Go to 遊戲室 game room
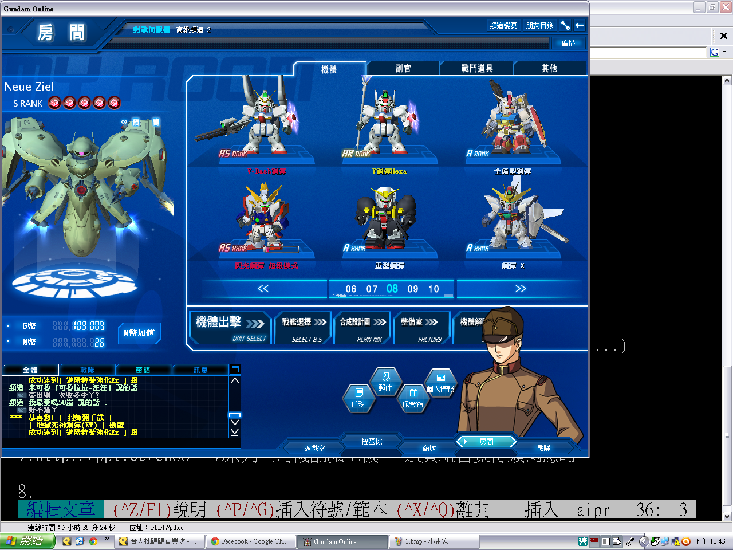The height and width of the screenshot is (550, 733). click(314, 449)
